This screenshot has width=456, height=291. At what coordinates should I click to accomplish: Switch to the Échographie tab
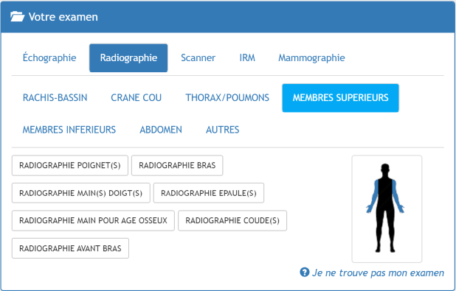click(x=49, y=57)
